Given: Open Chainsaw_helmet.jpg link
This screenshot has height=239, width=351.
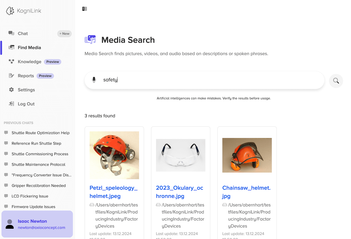Looking at the screenshot, I should click(246, 192).
